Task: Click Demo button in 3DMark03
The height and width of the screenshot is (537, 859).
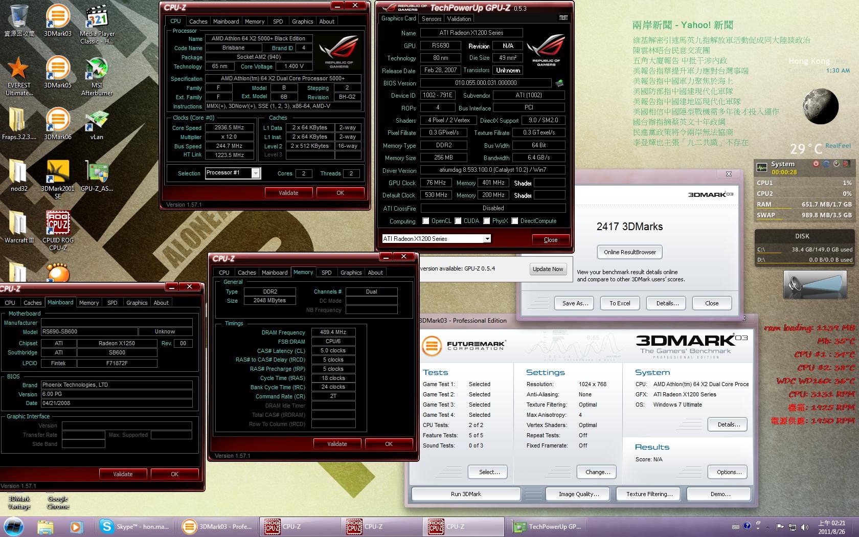Action: click(719, 494)
